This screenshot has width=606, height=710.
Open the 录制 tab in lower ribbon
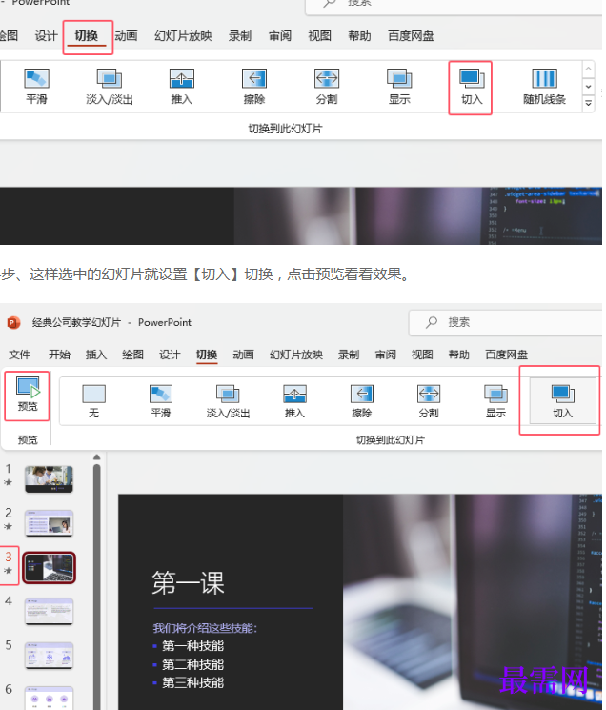tap(349, 355)
